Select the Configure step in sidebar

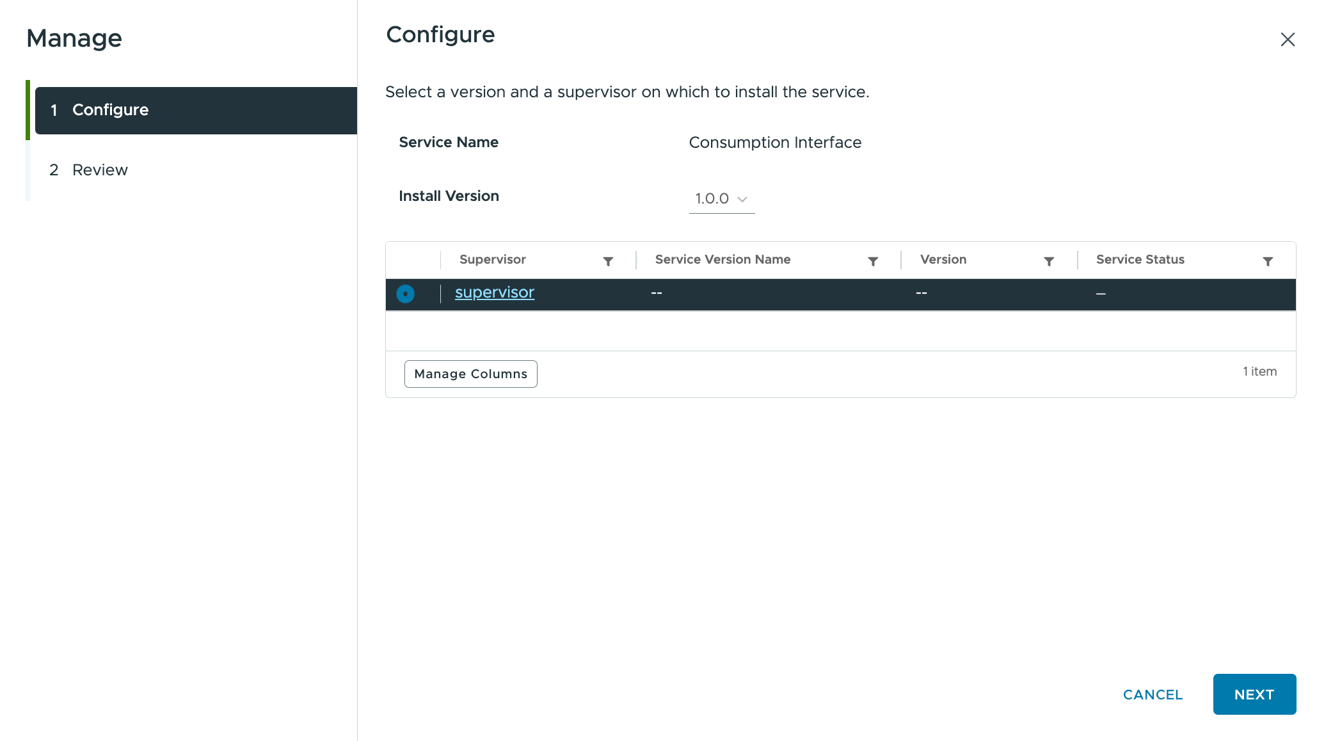click(193, 109)
